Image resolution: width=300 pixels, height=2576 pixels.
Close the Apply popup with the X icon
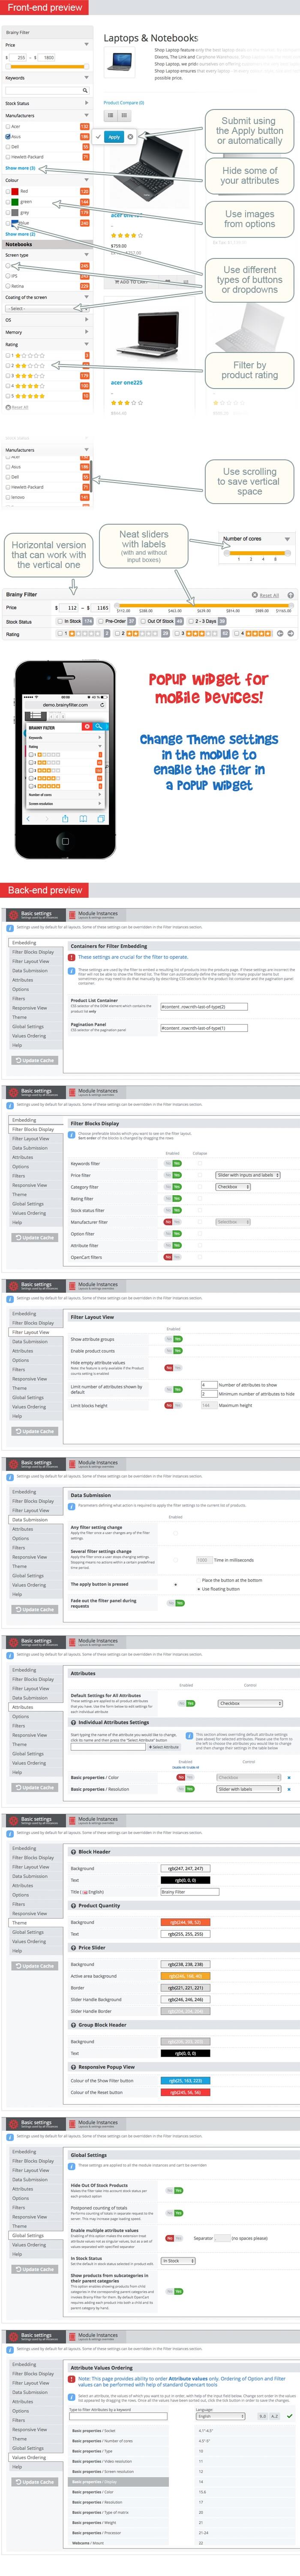131,137
